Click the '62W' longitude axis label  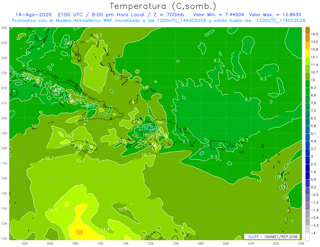click(276, 244)
